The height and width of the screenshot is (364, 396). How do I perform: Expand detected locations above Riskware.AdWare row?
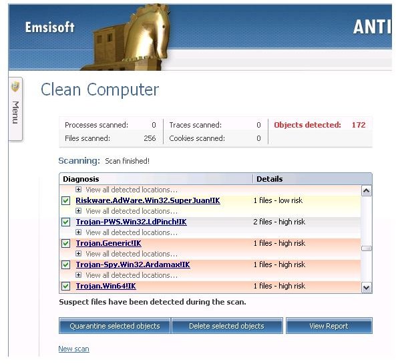click(x=79, y=190)
